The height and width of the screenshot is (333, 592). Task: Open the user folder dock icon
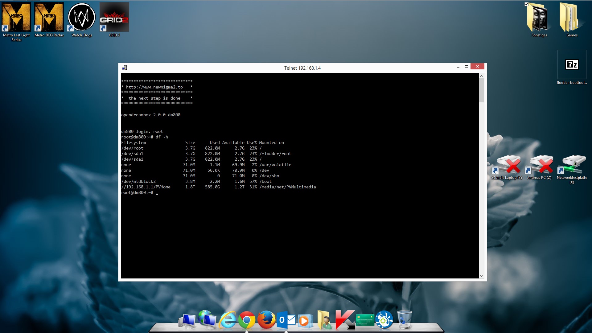tap(324, 320)
